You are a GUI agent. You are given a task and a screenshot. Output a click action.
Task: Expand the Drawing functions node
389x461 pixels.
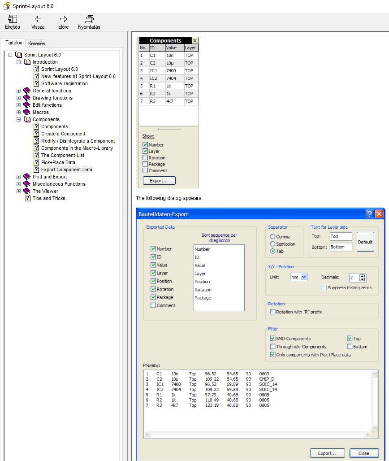18,98
